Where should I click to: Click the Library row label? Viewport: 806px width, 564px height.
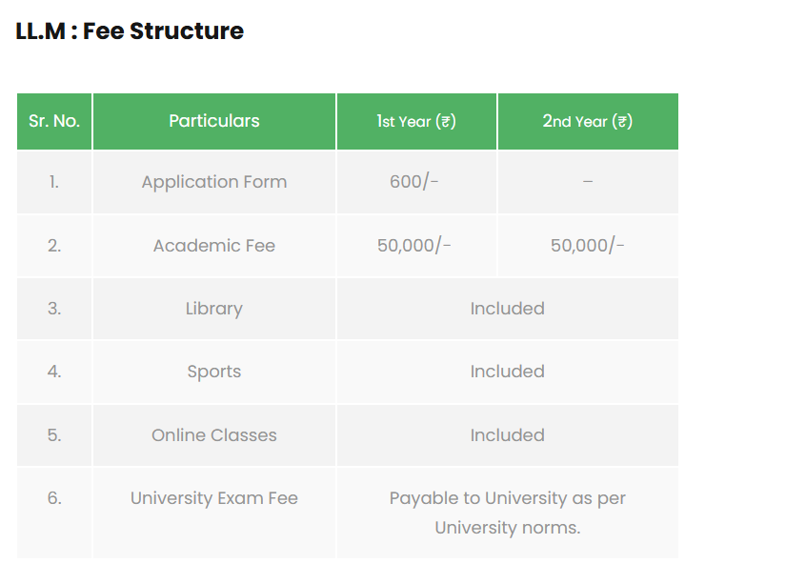(214, 309)
